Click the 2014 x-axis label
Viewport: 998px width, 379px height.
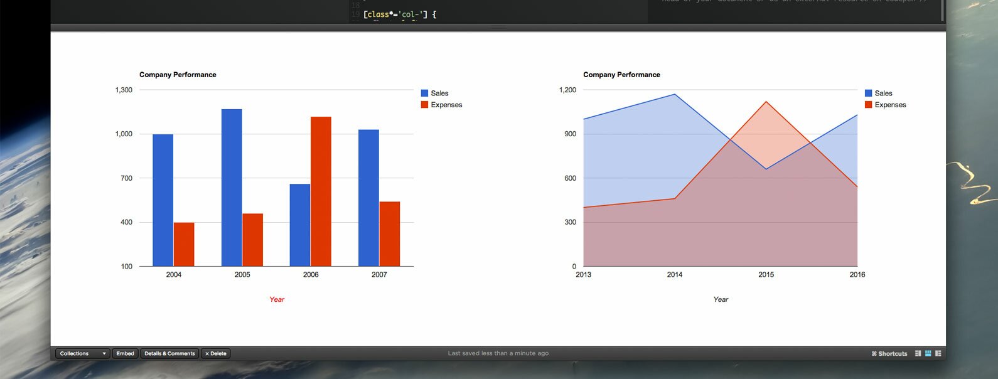(675, 275)
